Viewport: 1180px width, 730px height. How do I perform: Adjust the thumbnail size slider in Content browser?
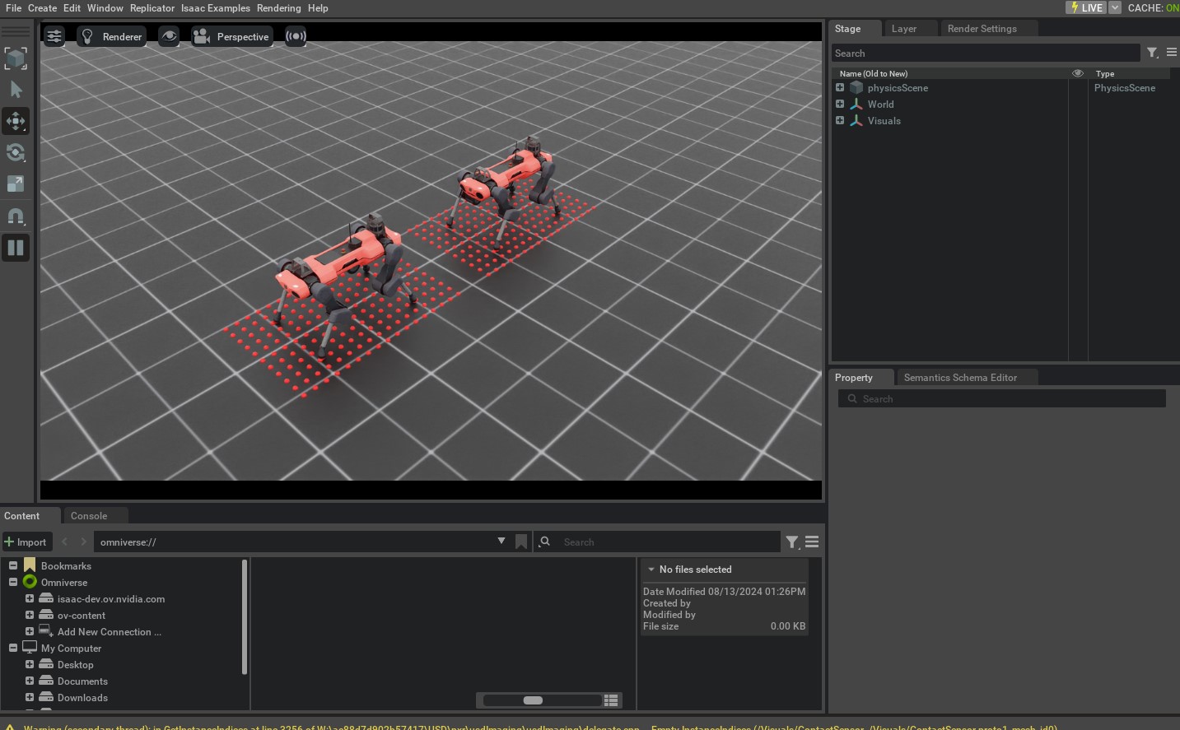(532, 700)
